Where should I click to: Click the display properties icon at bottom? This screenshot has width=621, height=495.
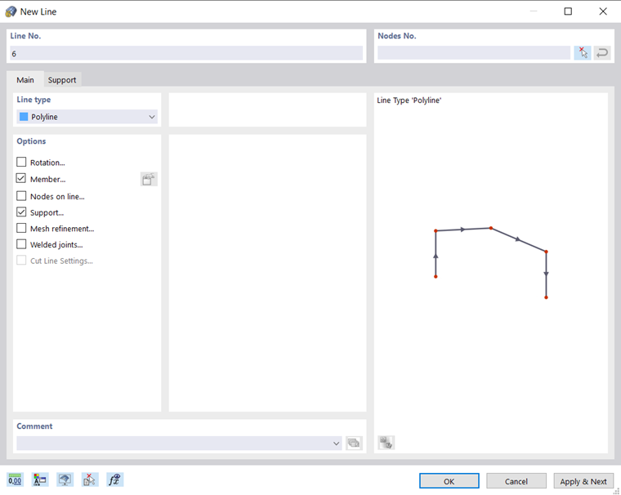(x=40, y=479)
